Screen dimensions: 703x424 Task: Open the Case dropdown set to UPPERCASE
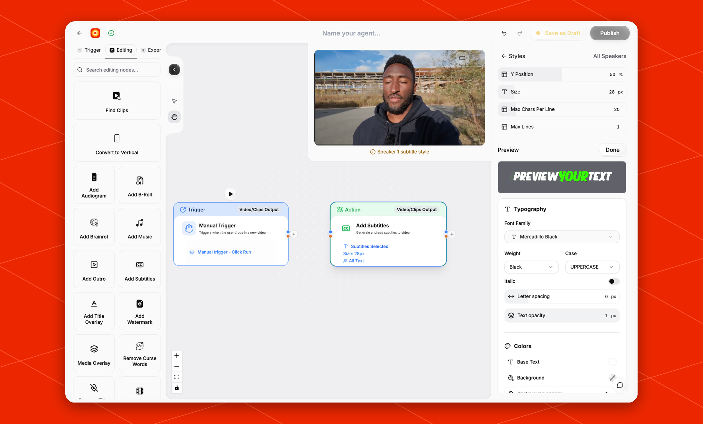pos(592,267)
